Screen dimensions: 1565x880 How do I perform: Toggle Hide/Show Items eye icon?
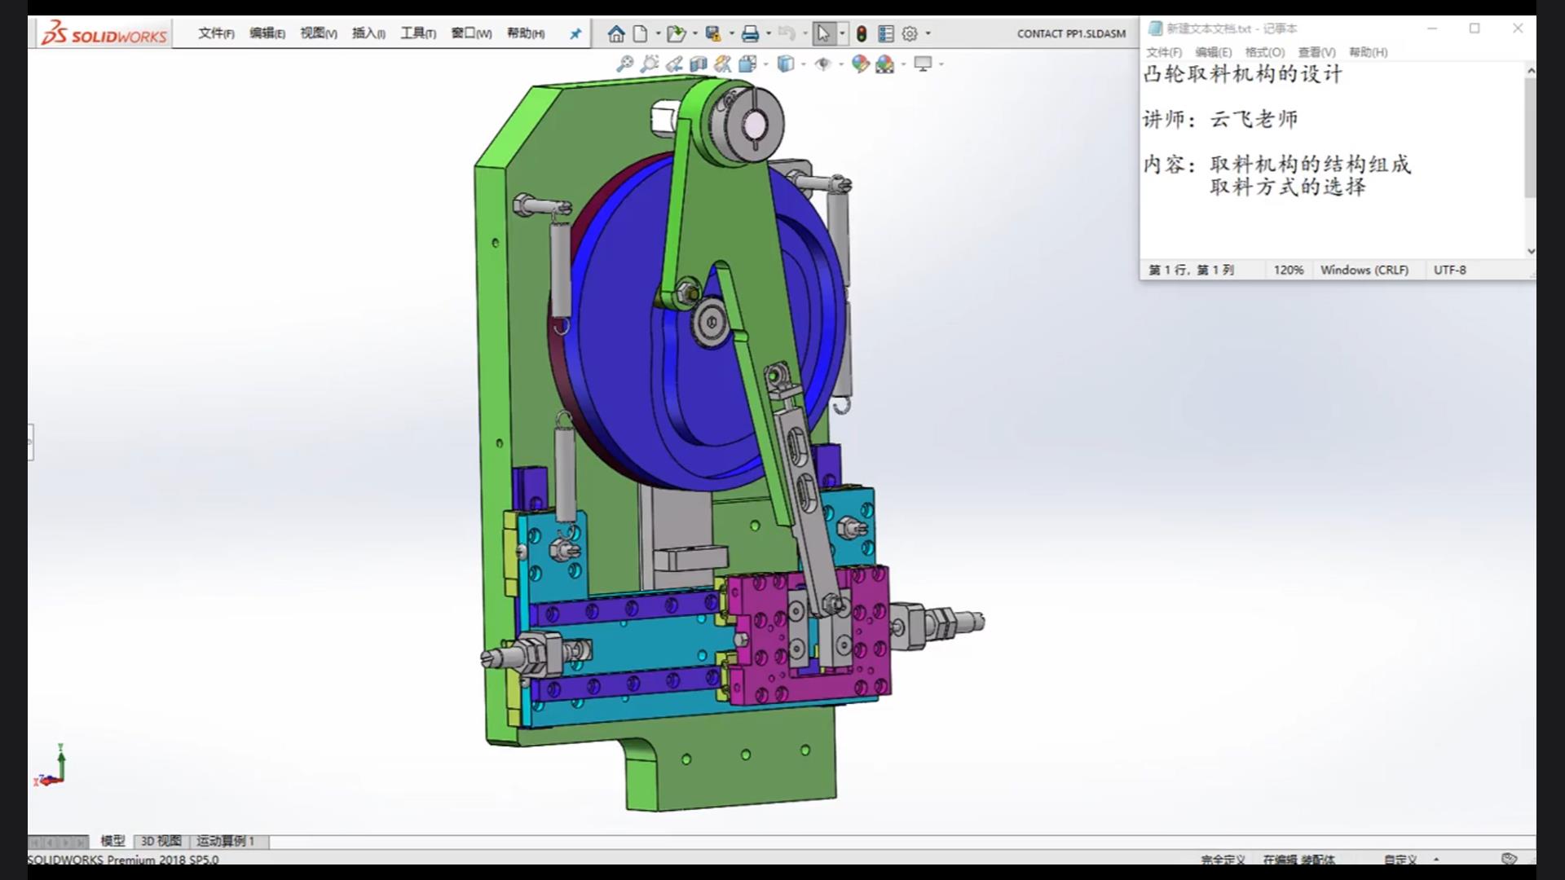[x=823, y=64]
